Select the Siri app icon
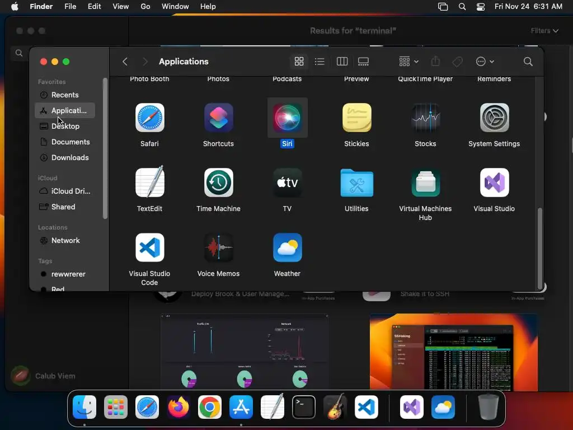 (287, 118)
